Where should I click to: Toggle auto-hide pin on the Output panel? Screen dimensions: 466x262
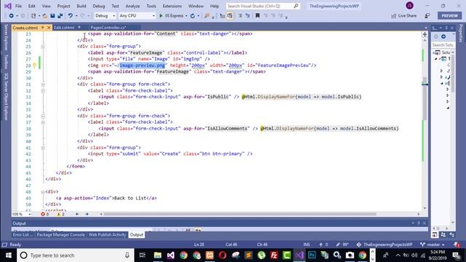coord(419,223)
